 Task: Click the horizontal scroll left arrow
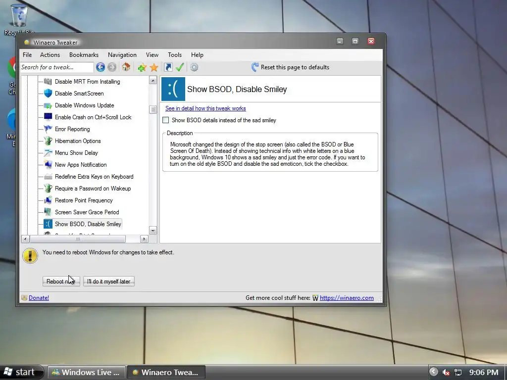(26, 239)
